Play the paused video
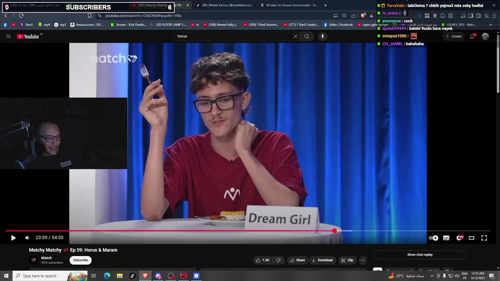The image size is (500, 281). (13, 238)
